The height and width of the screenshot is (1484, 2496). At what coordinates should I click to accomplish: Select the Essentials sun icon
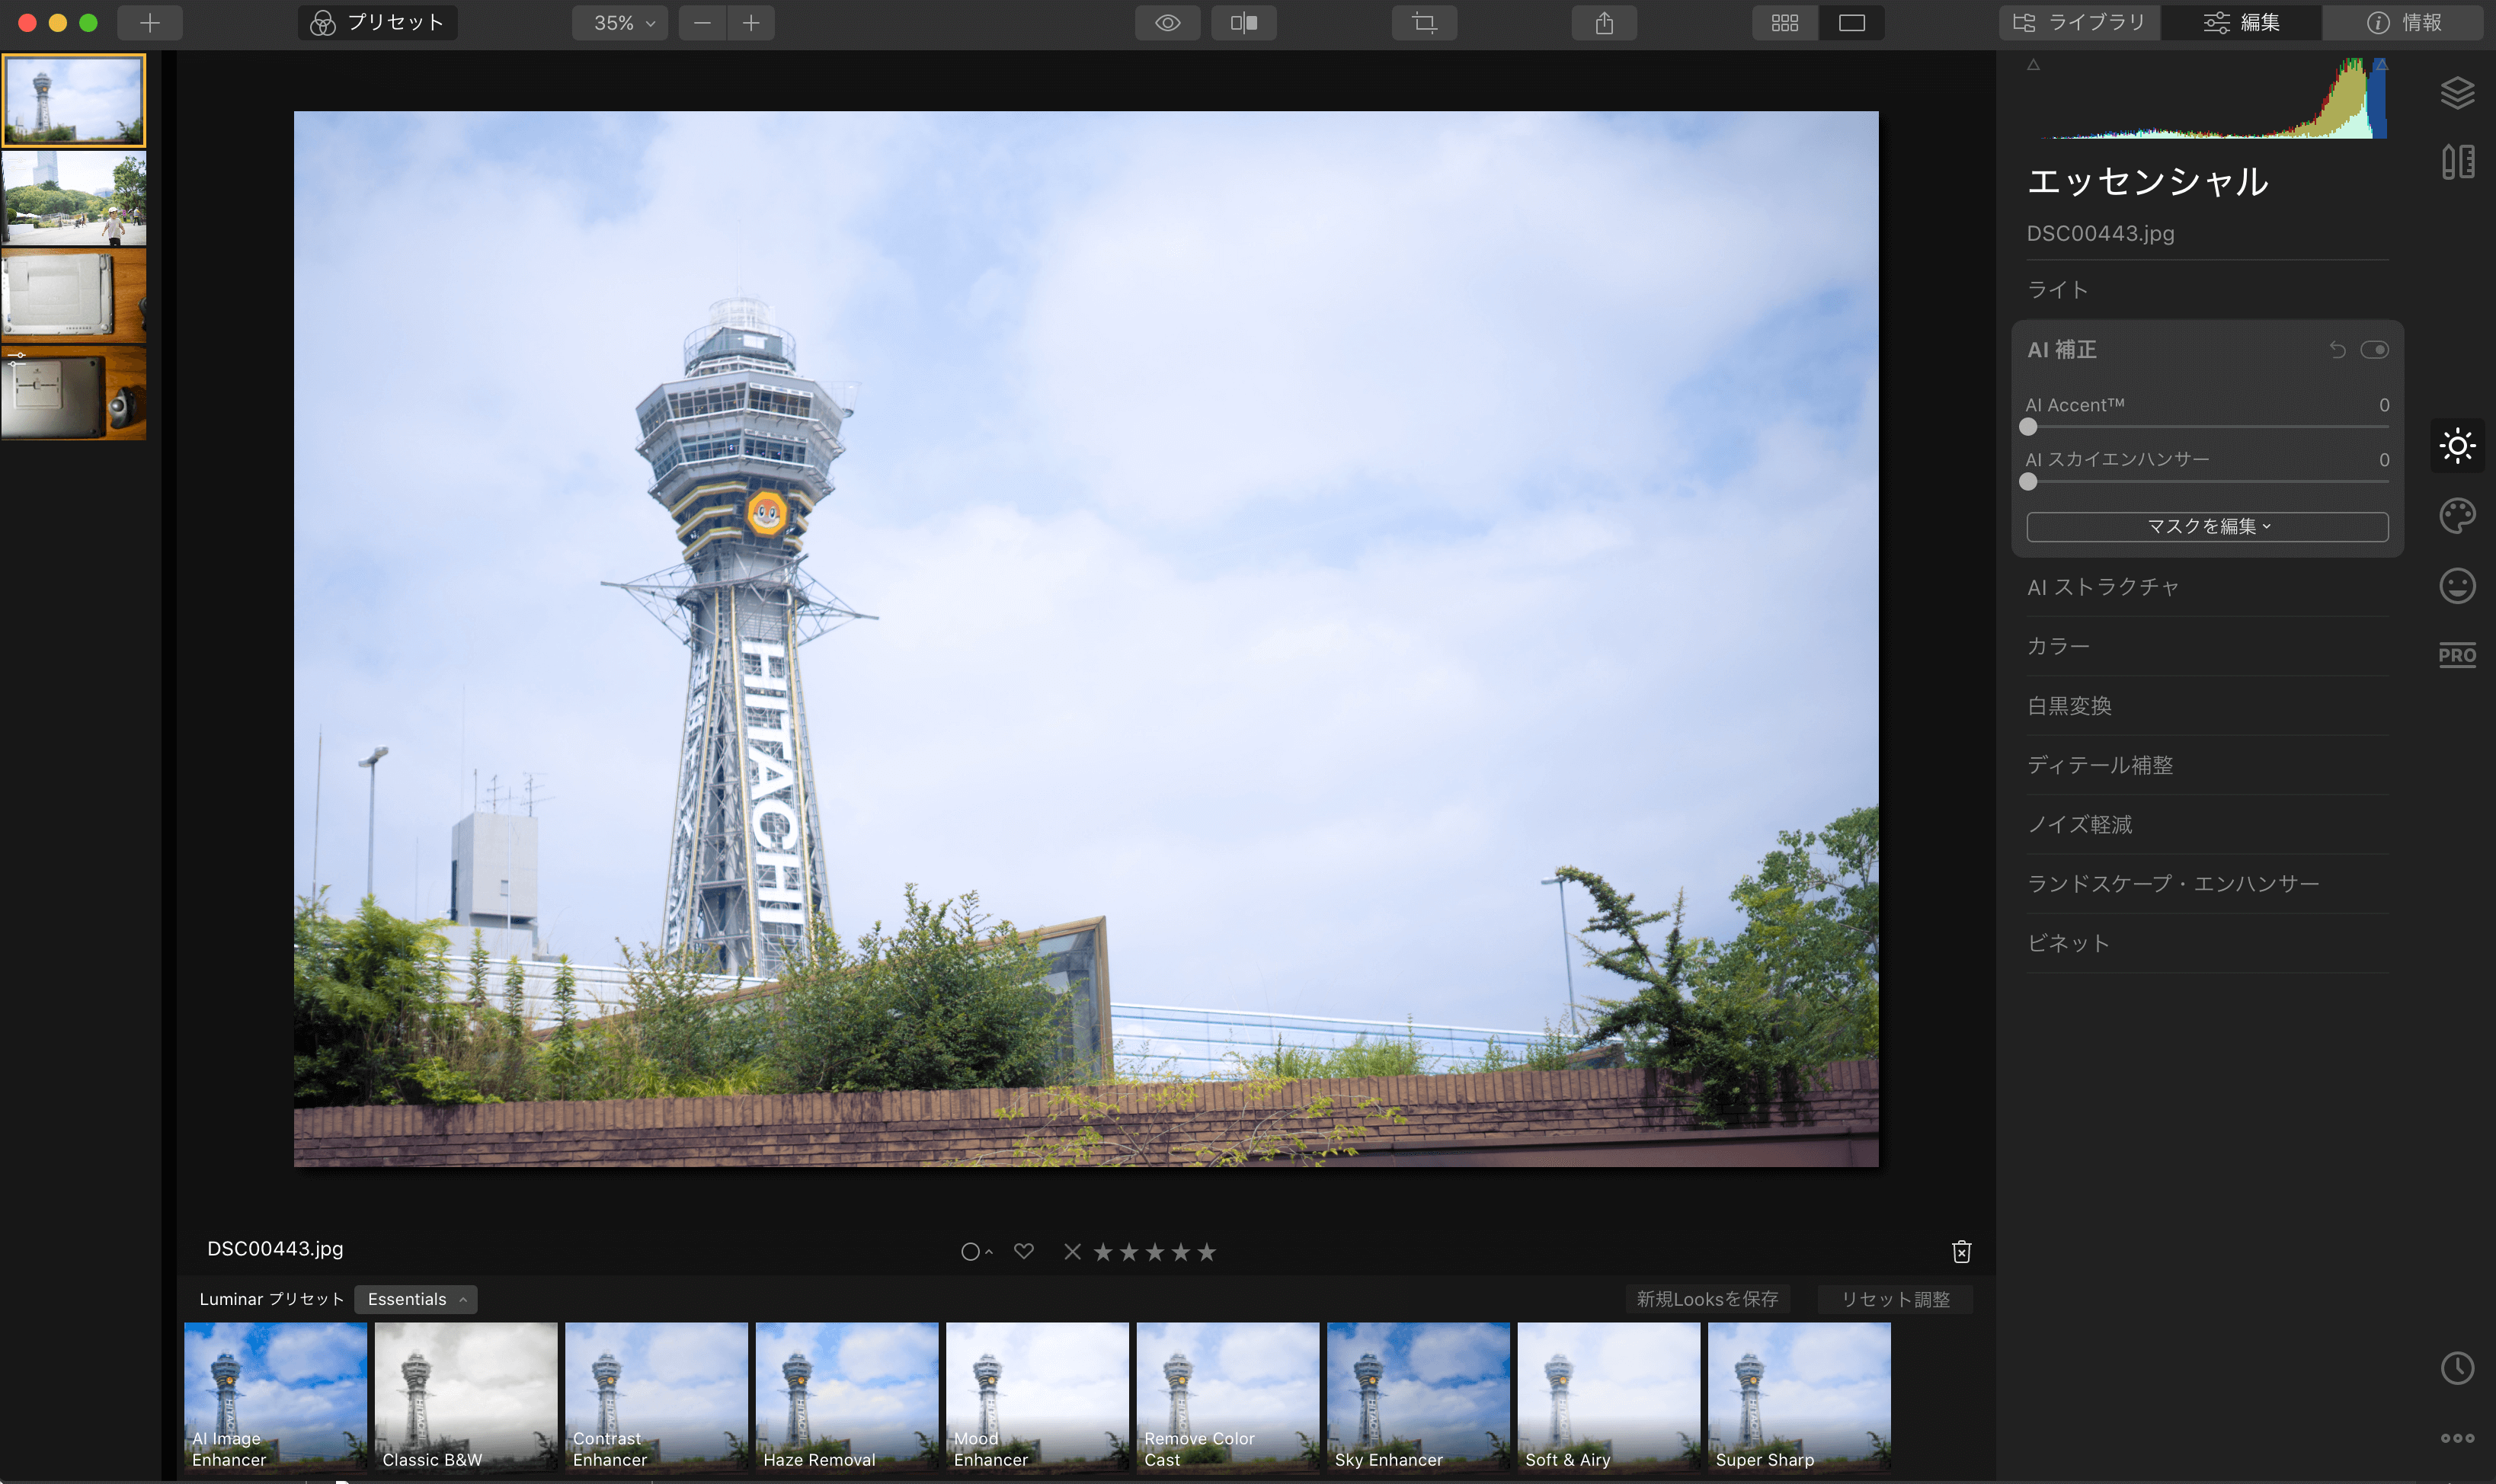[x=2457, y=445]
